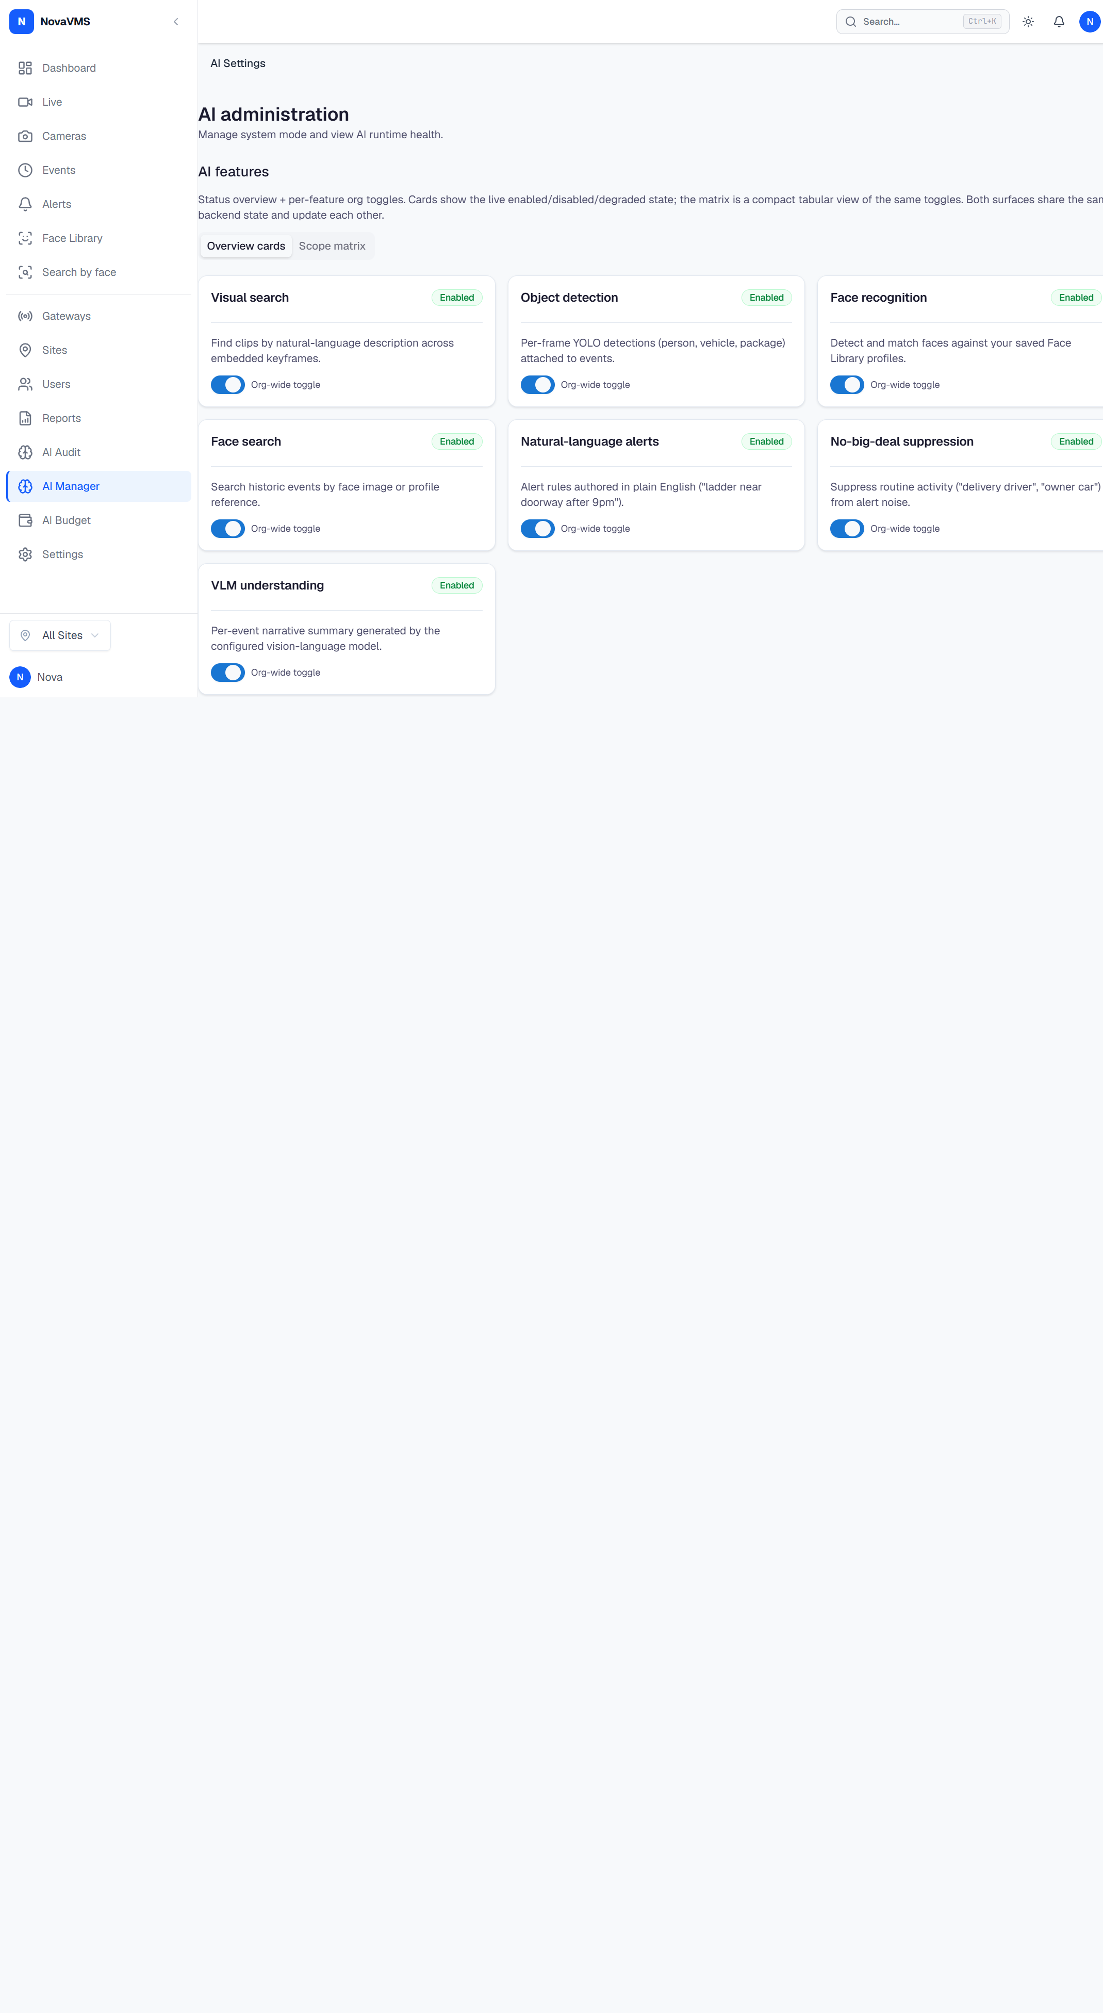
Task: Click the Nova profile in sidebar footer
Action: coord(36,678)
